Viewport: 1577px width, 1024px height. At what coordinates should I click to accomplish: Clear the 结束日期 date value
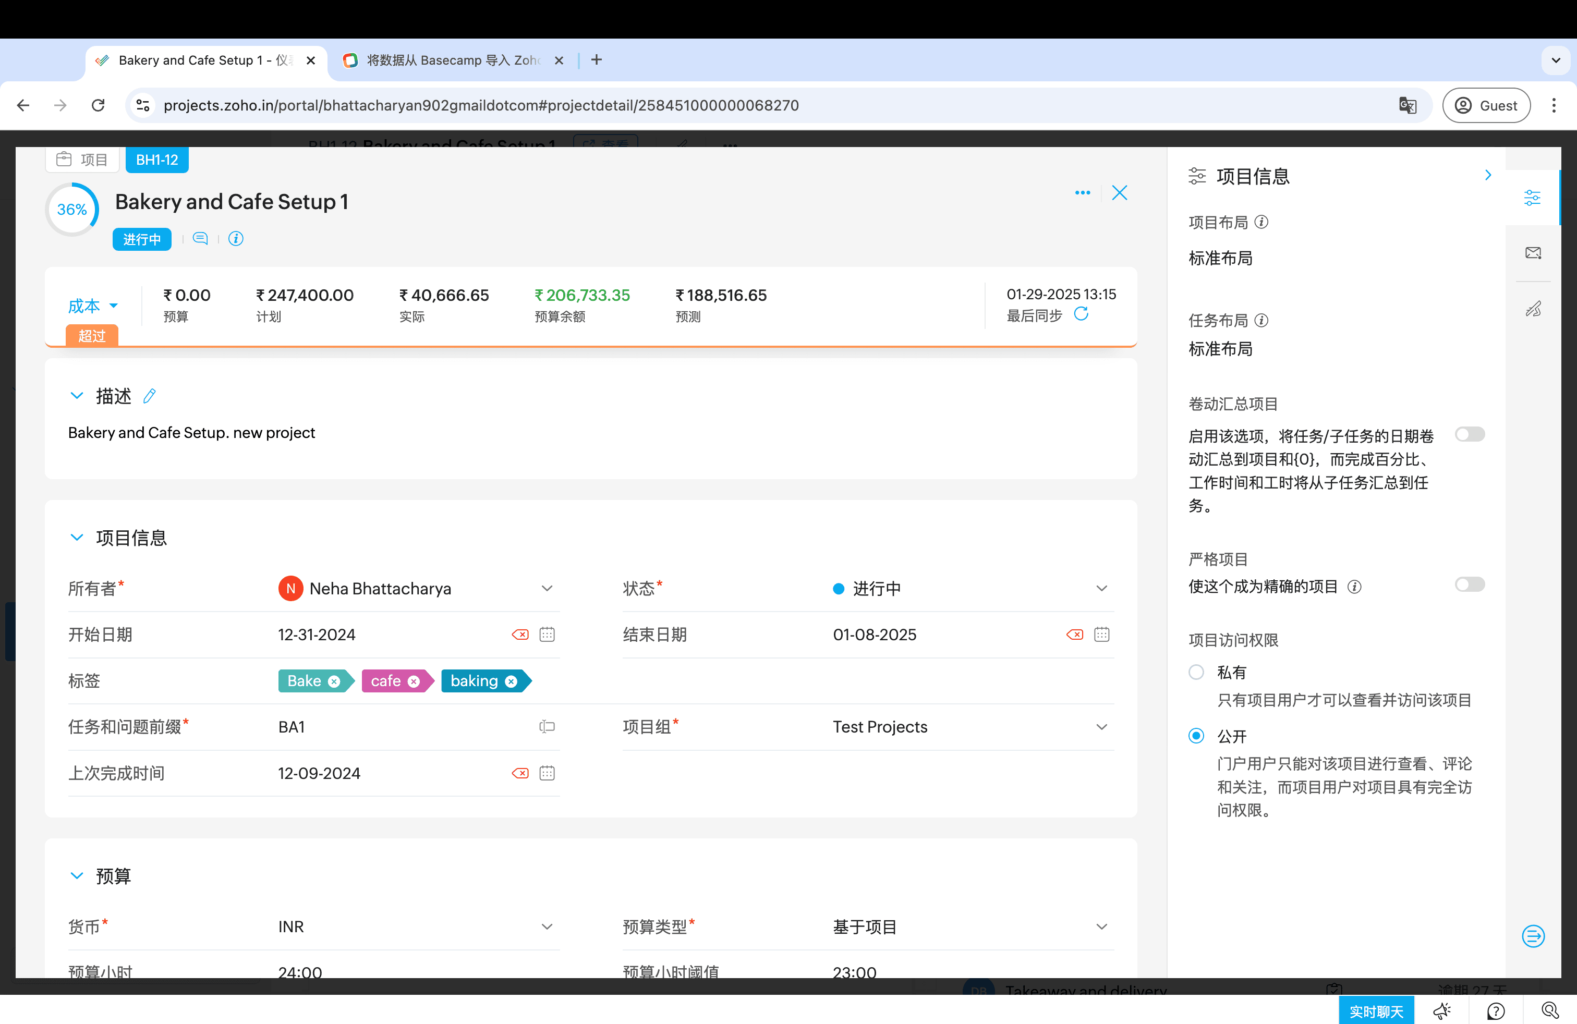pyautogui.click(x=1074, y=635)
